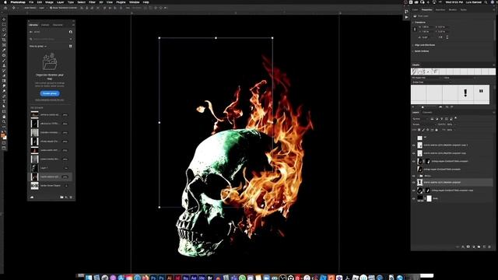Toggle visibility of the selected highlighted layer
Screen dimensions: 498x280
[414, 182]
